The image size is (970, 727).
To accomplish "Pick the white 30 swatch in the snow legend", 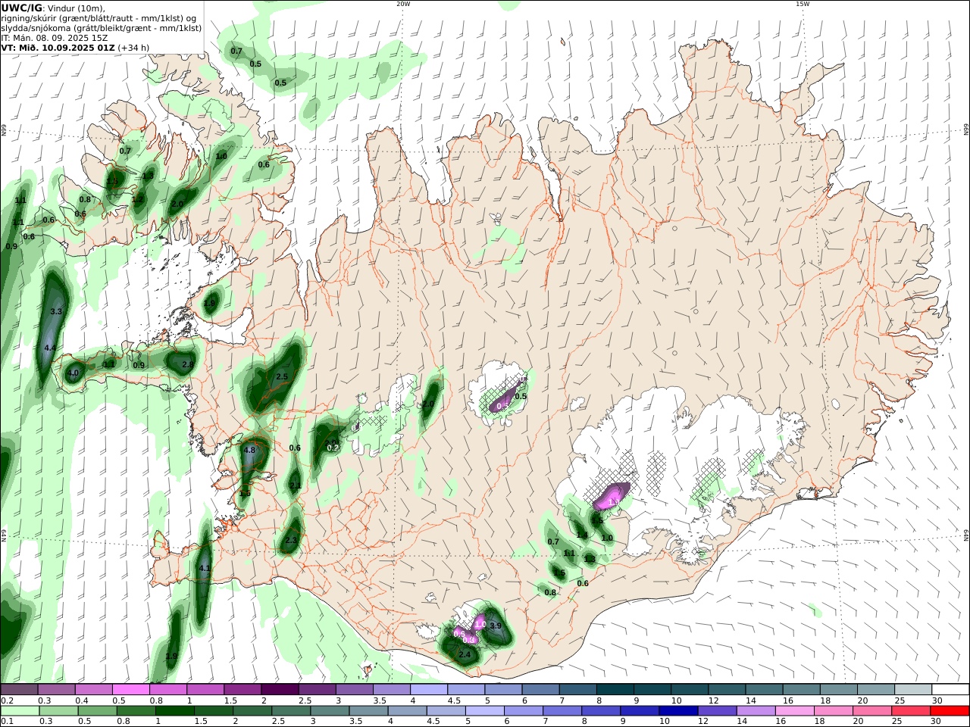I will pyautogui.click(x=950, y=690).
